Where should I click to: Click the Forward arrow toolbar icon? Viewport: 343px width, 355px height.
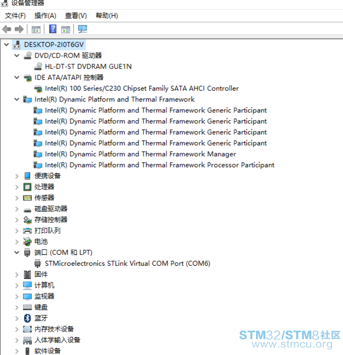click(x=19, y=29)
